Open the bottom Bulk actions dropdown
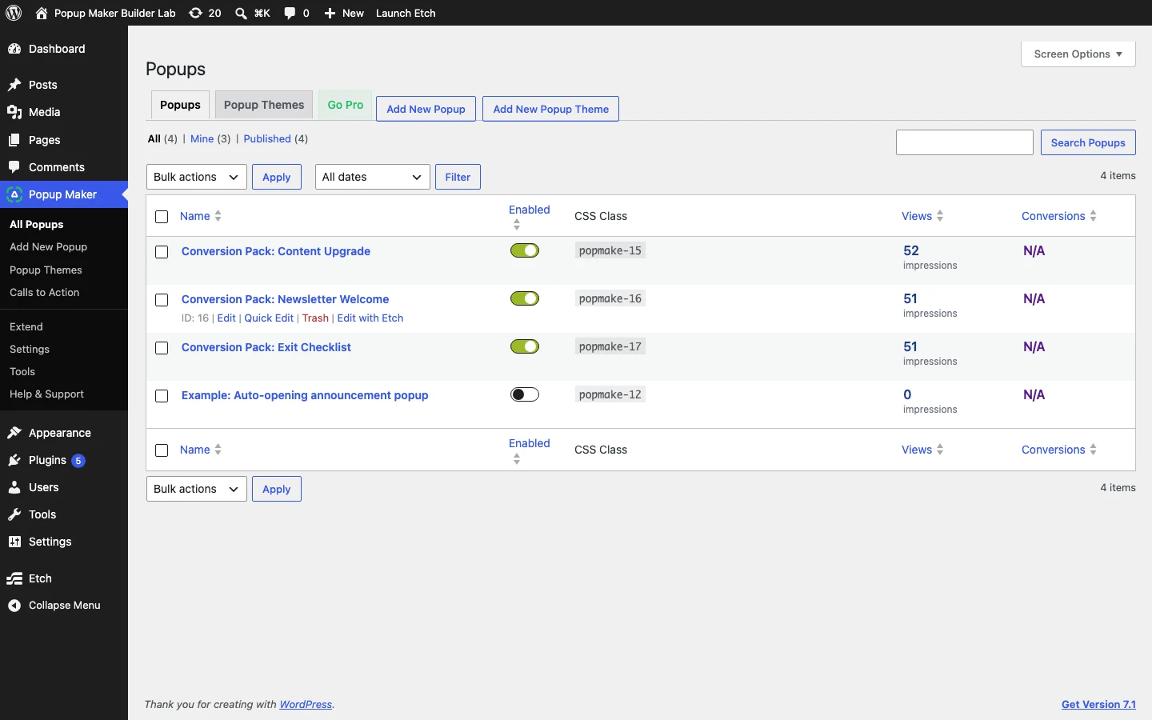Screen dimensions: 1152x720 pos(197,489)
